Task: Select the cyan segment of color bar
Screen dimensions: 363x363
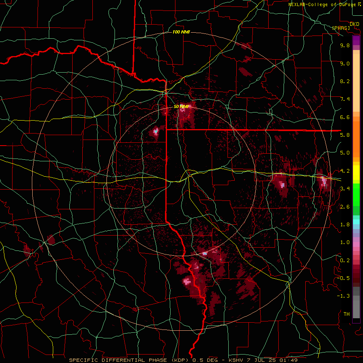Action: coord(356,222)
